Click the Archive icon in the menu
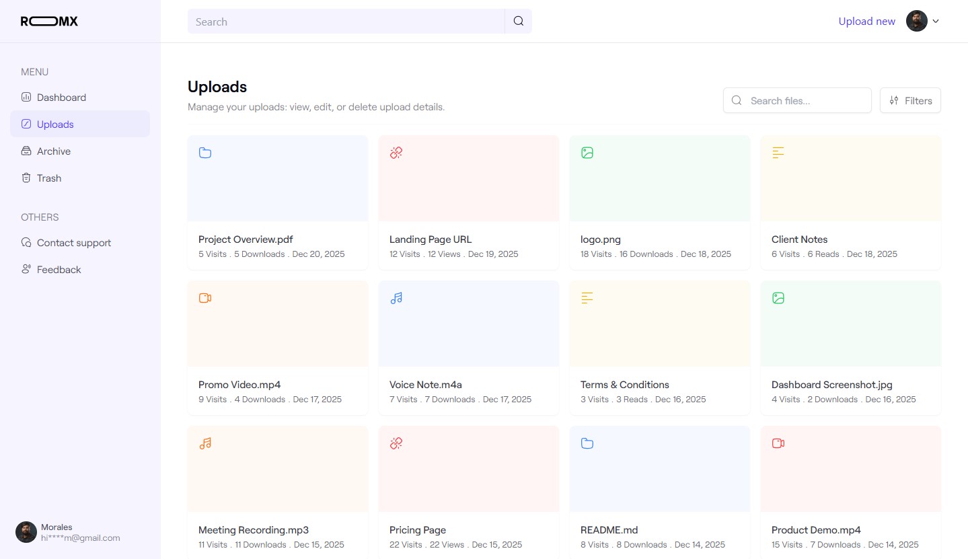968x559 pixels. pyautogui.click(x=26, y=151)
